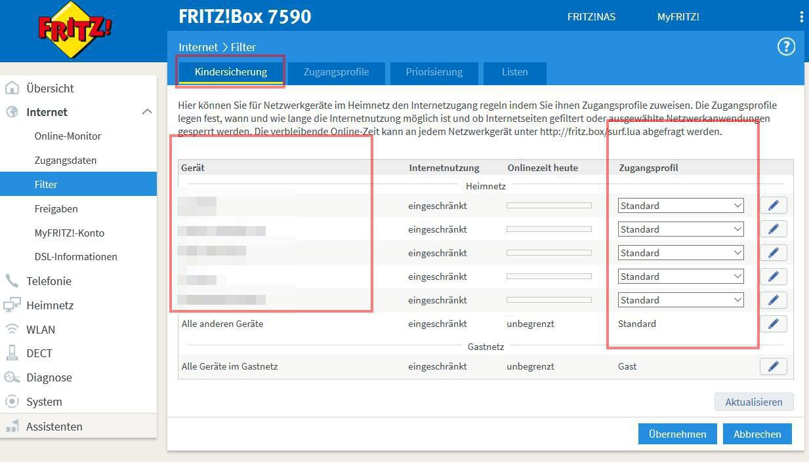
Task: Open Zugangsprofil dropdown for the fourth device
Action: pos(680,277)
